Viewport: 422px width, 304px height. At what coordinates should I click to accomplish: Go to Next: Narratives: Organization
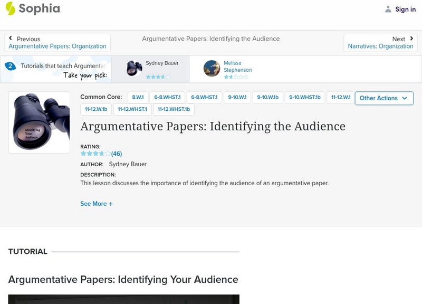tap(380, 43)
